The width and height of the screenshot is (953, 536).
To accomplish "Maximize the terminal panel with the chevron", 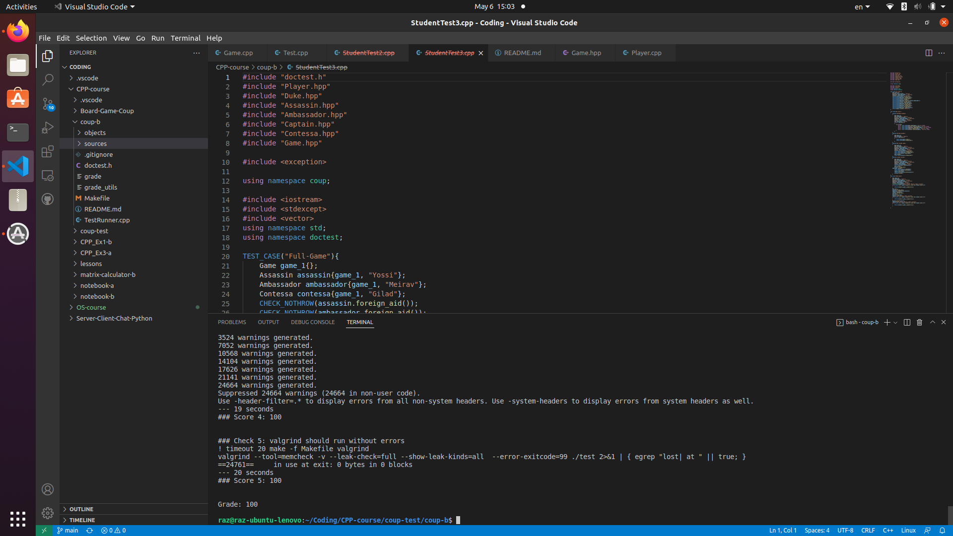I will click(932, 322).
